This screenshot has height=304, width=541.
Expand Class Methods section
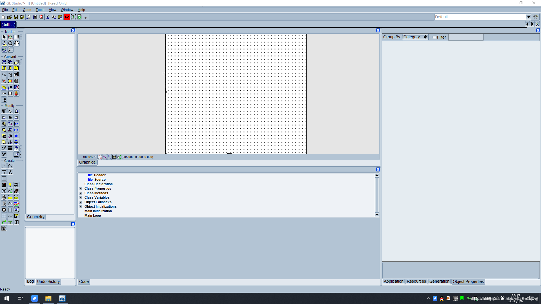[x=81, y=193]
